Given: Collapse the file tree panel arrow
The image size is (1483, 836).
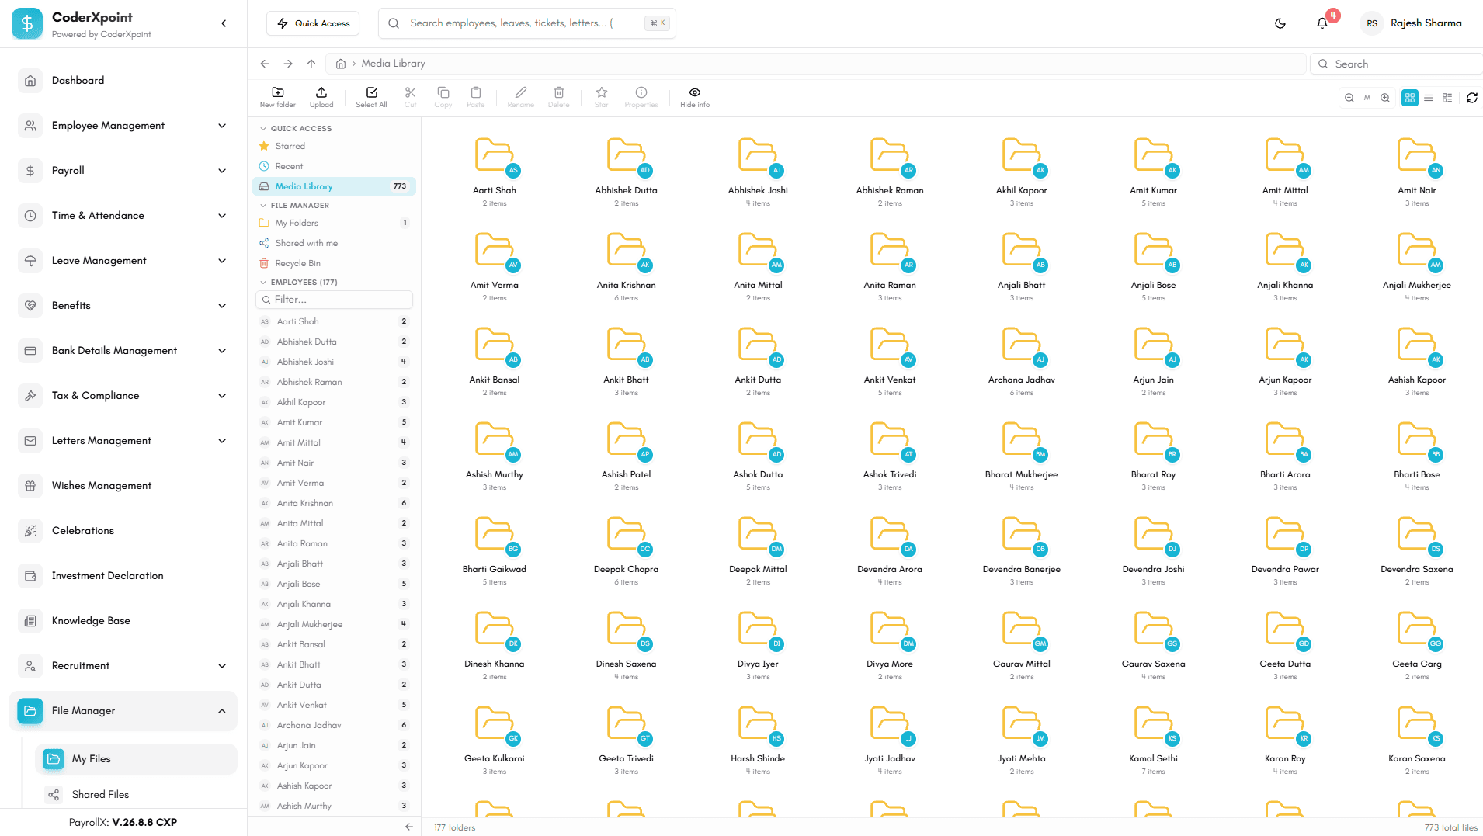Looking at the screenshot, I should point(409,827).
